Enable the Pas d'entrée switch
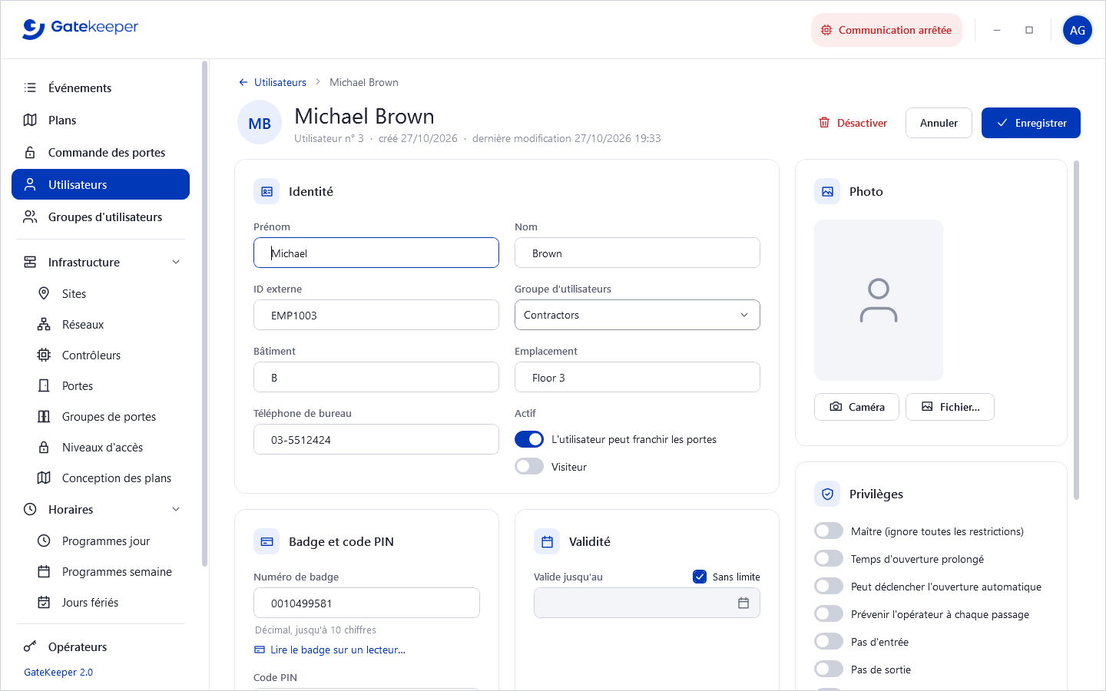 pos(829,642)
